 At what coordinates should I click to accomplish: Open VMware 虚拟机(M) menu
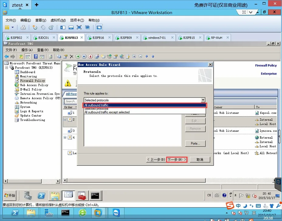pyautogui.click(x=58, y=20)
